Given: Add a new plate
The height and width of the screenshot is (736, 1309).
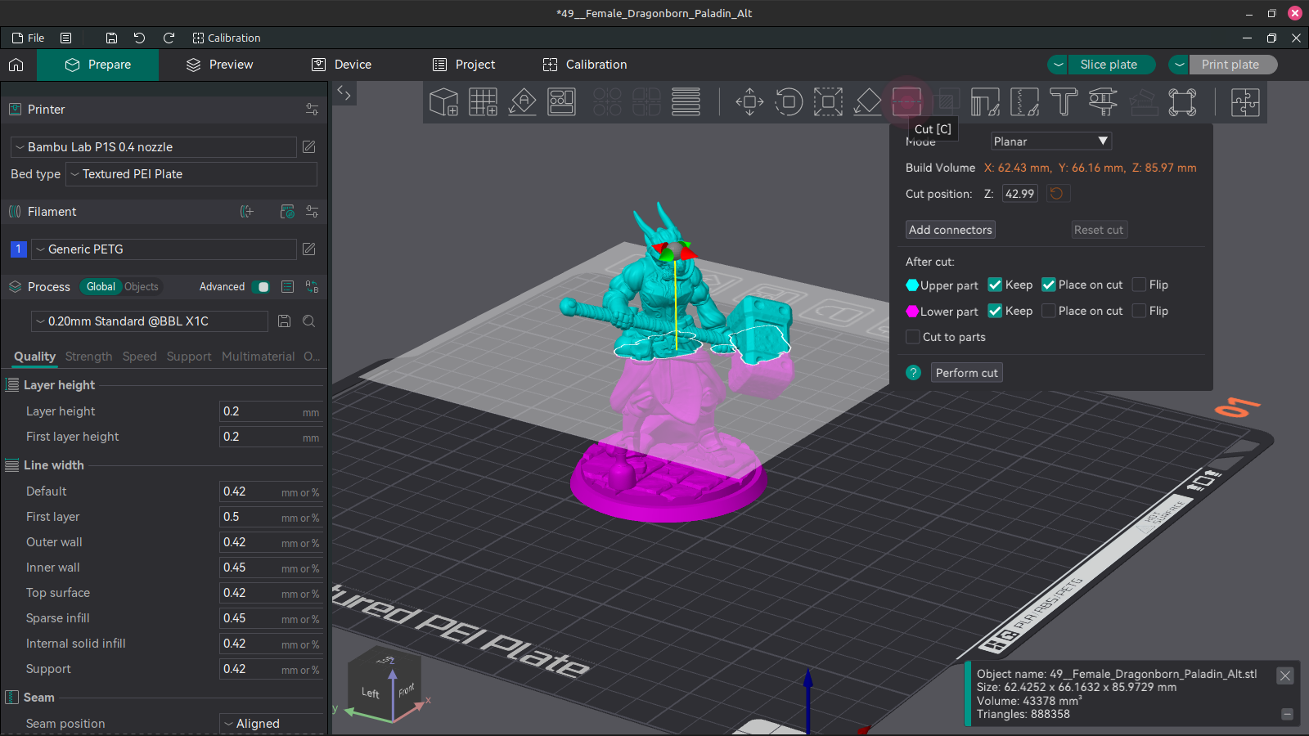Looking at the screenshot, I should coord(483,101).
